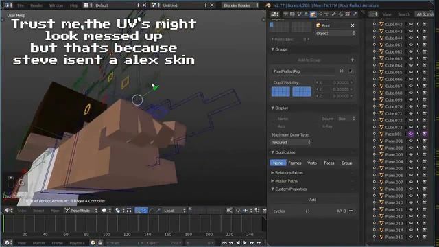Select the Frames duplication tab

pyautogui.click(x=295, y=163)
